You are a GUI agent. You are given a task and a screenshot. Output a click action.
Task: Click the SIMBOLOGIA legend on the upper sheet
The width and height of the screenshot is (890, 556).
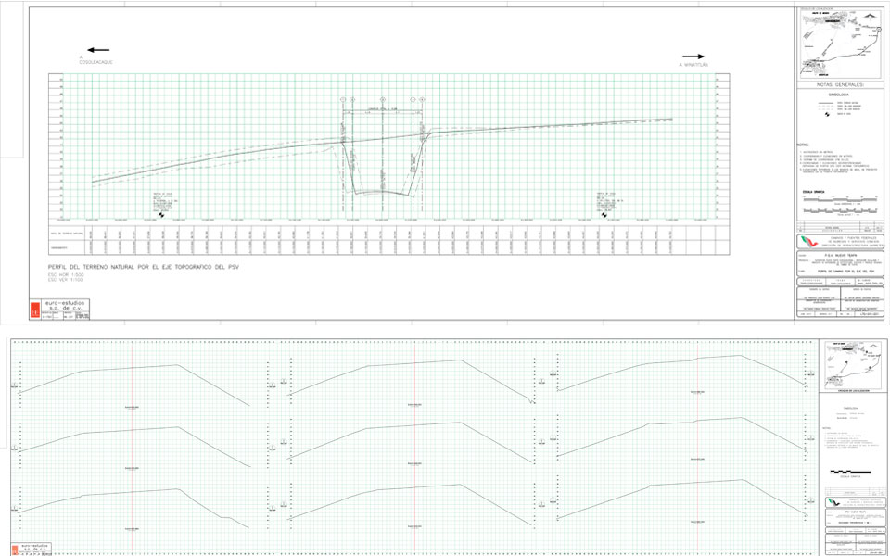841,107
